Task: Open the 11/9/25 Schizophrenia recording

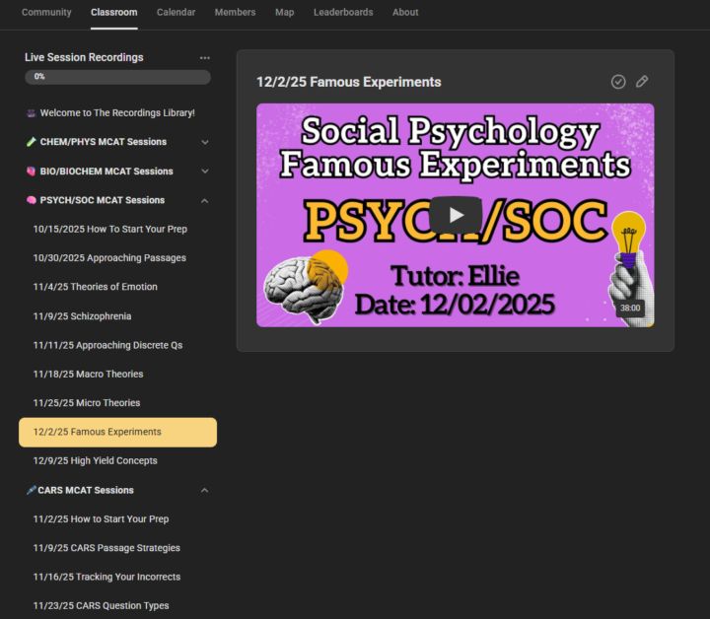Action: click(x=82, y=316)
